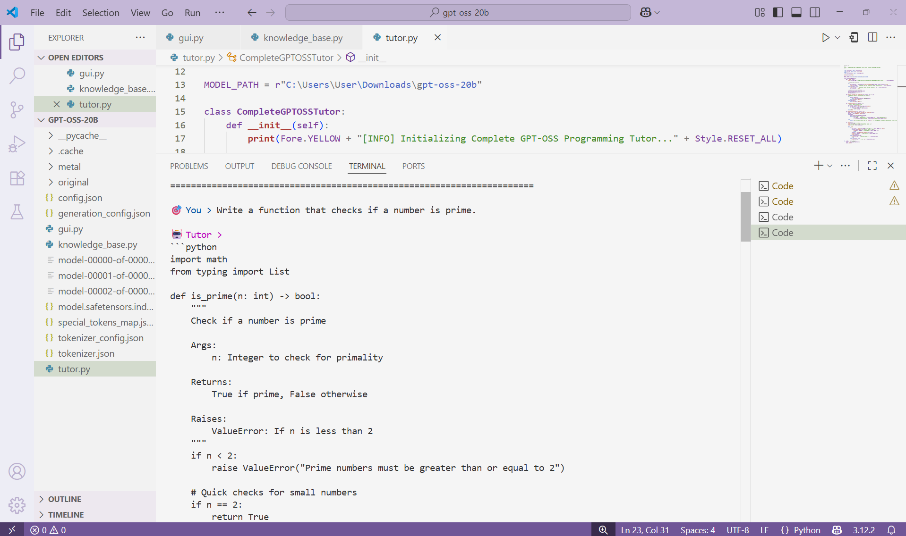Open the Accounts menu icon
906x536 pixels.
pos(17,471)
